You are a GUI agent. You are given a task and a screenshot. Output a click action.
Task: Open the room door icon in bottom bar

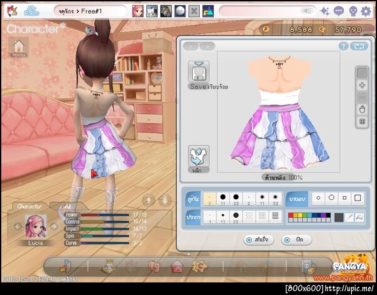tap(65, 266)
